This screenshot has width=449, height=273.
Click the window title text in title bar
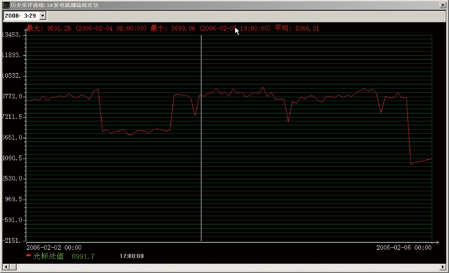tap(54, 5)
